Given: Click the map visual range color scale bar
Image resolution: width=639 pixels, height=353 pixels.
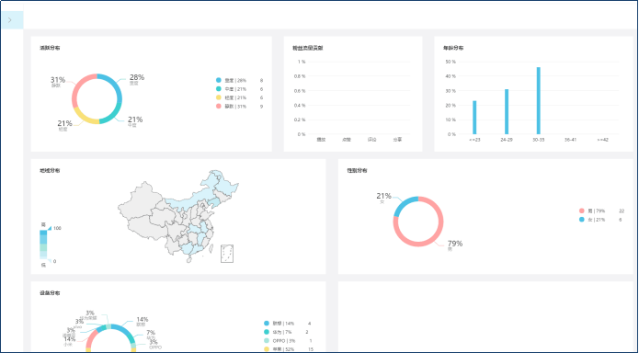Looking at the screenshot, I should point(43,245).
